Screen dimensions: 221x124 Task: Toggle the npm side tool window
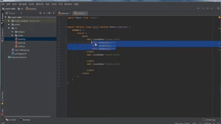(x=2, y=112)
